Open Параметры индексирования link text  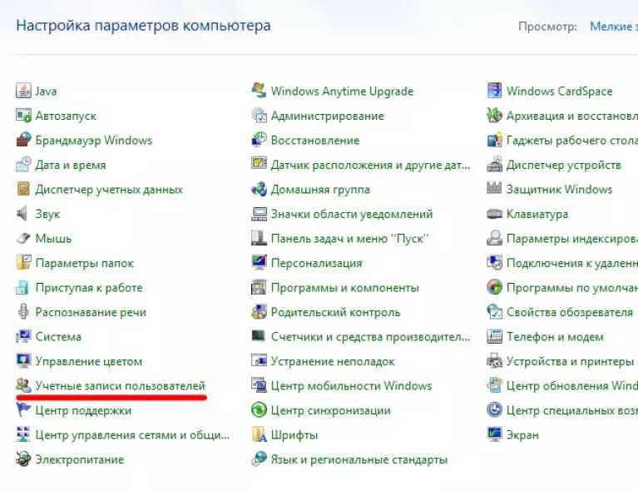click(x=572, y=239)
